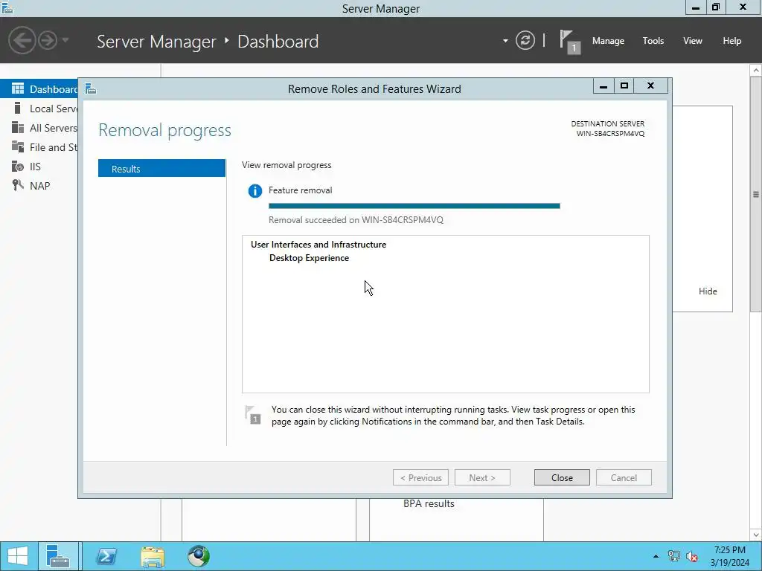Select the 'Desktop Experience' entry
The height and width of the screenshot is (571, 762).
(309, 258)
